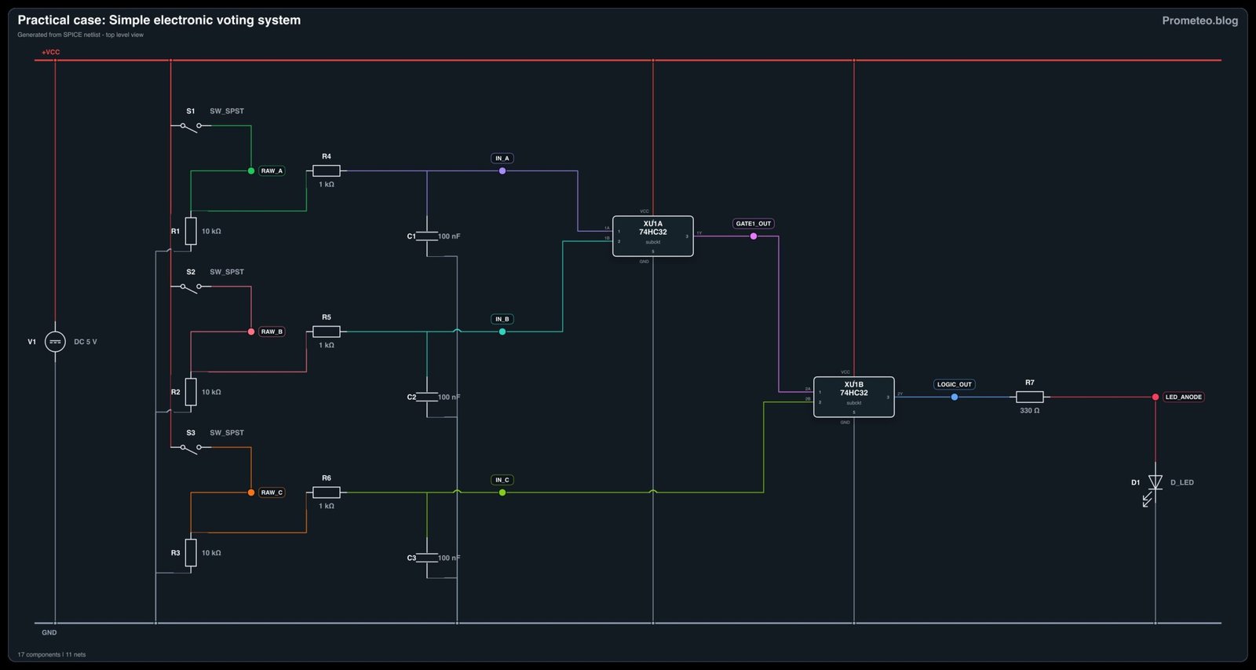
Task: Click the S3 switch symbol
Action: [191, 448]
